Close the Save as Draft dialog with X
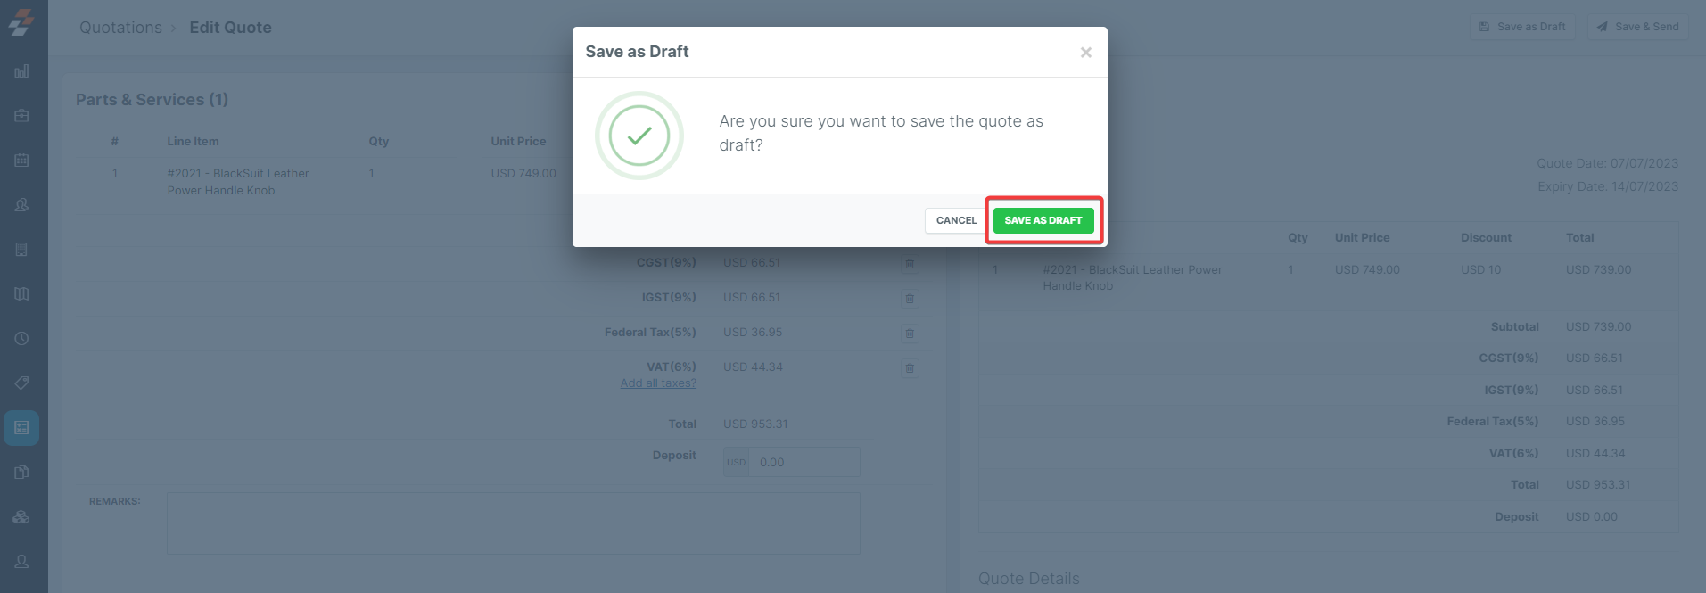Image resolution: width=1706 pixels, height=593 pixels. pyautogui.click(x=1085, y=53)
